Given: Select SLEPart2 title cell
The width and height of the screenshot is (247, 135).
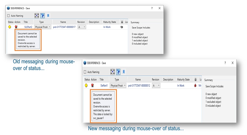Looking at the screenshot, I should 28,27.
